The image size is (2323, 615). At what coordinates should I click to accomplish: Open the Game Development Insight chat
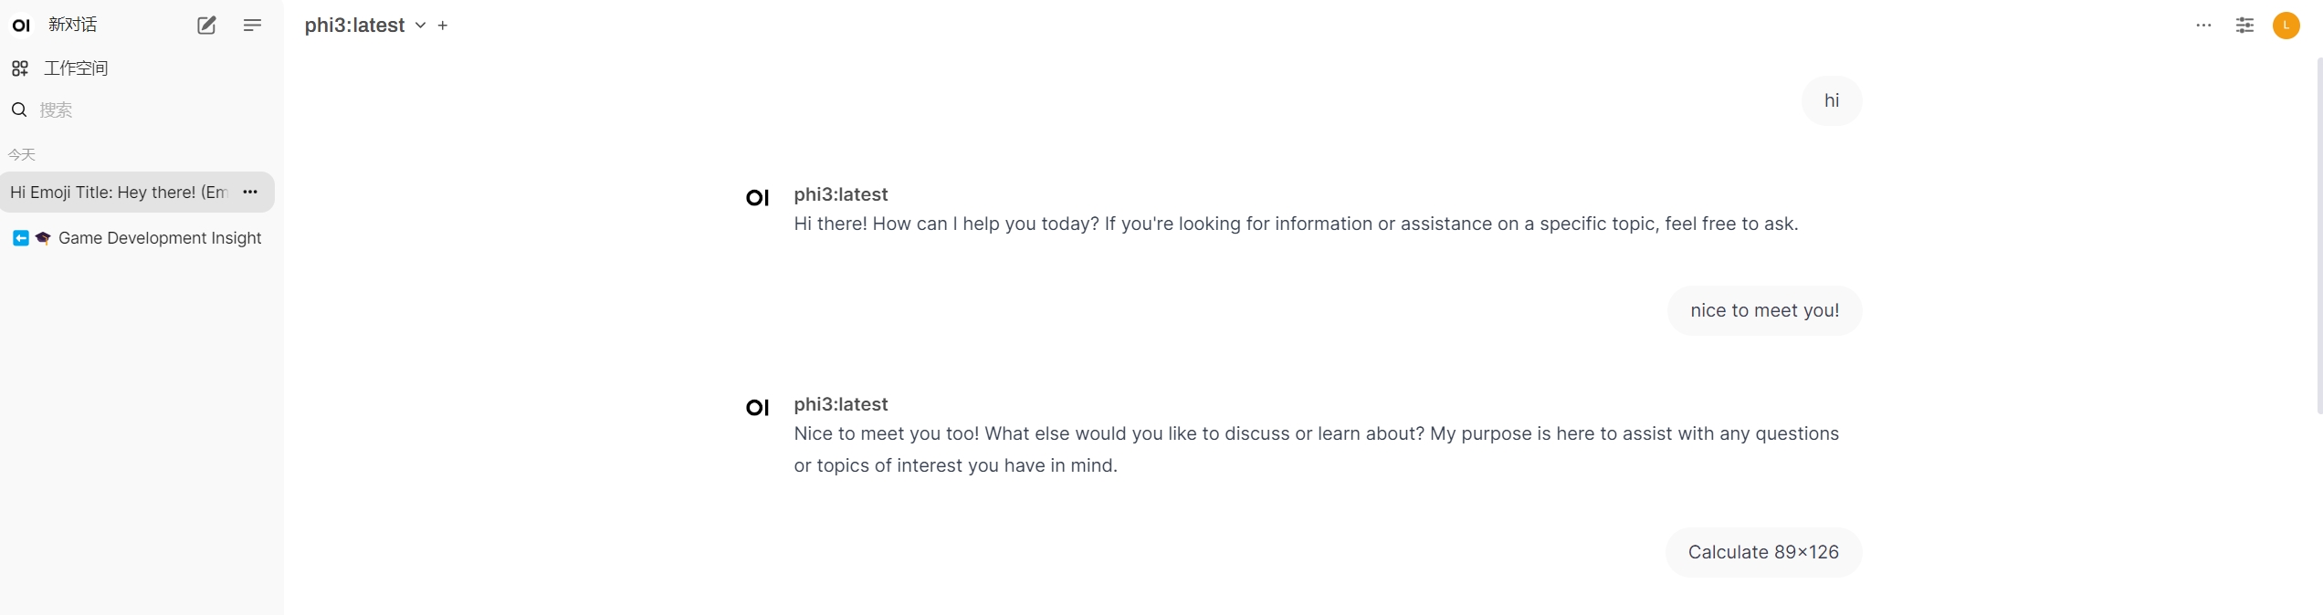pyautogui.click(x=159, y=238)
